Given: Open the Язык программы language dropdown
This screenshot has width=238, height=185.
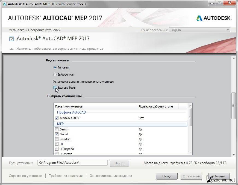Looking at the screenshot, I should (199, 30).
